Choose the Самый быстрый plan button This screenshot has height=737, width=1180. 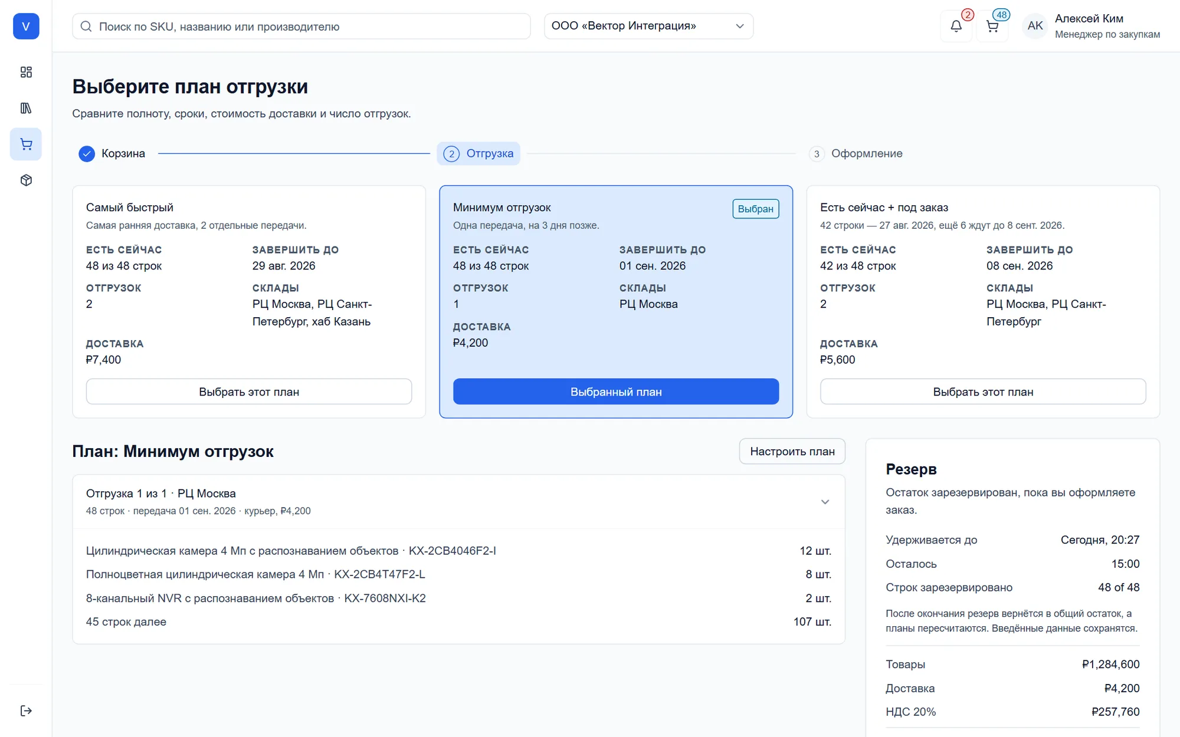pos(249,391)
